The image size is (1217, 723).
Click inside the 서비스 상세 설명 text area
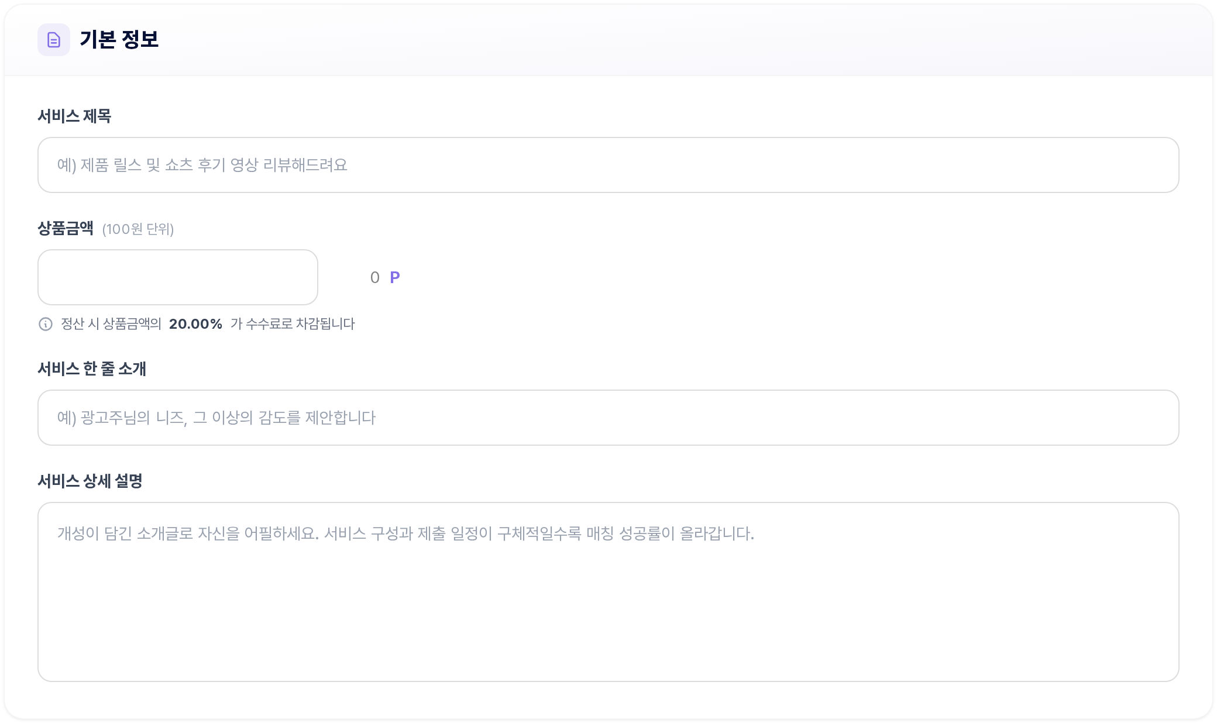point(608,592)
